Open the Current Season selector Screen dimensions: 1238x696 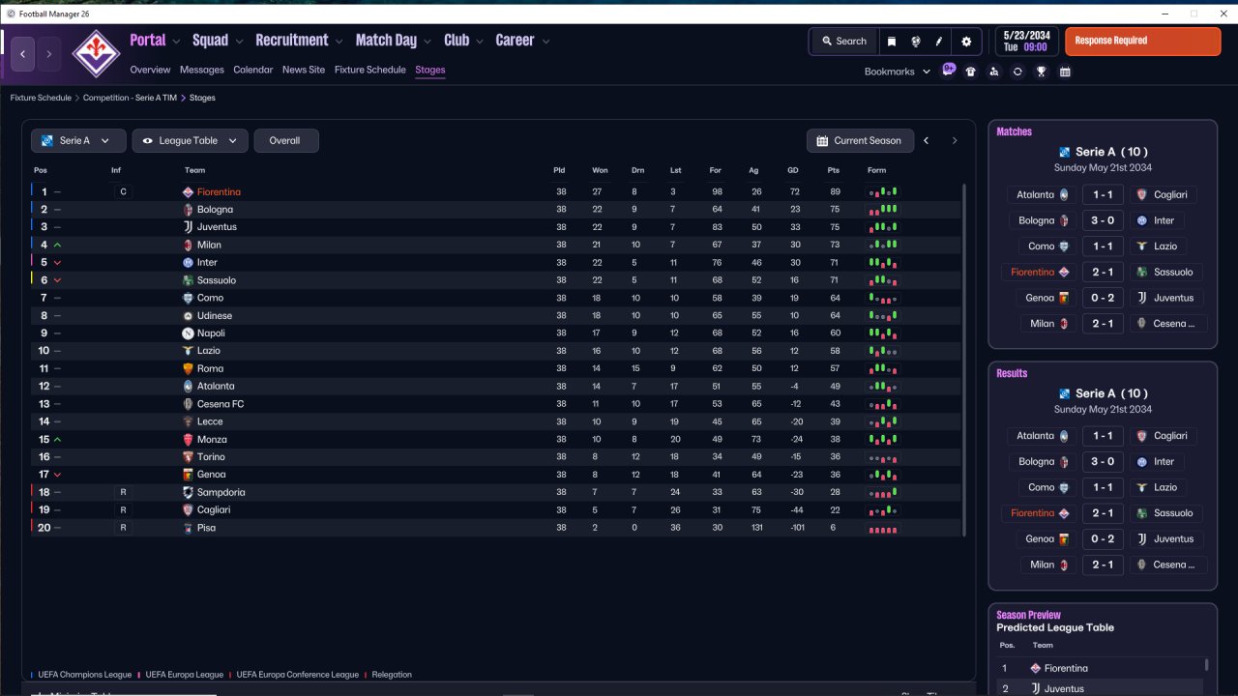[x=859, y=141]
